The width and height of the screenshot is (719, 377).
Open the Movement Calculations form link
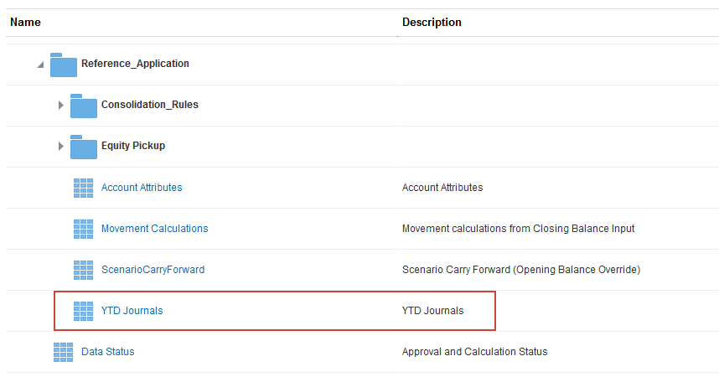pos(154,229)
